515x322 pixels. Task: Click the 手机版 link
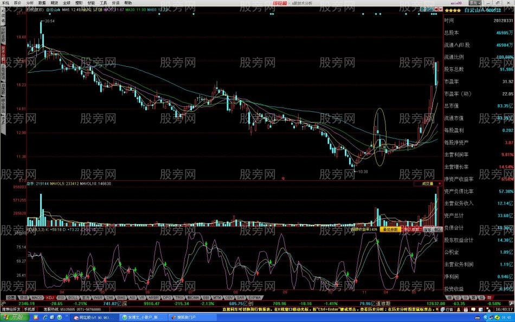pos(30,310)
